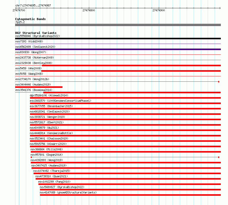Select the nsv366664 (Mills2006) label

[47, 149]
